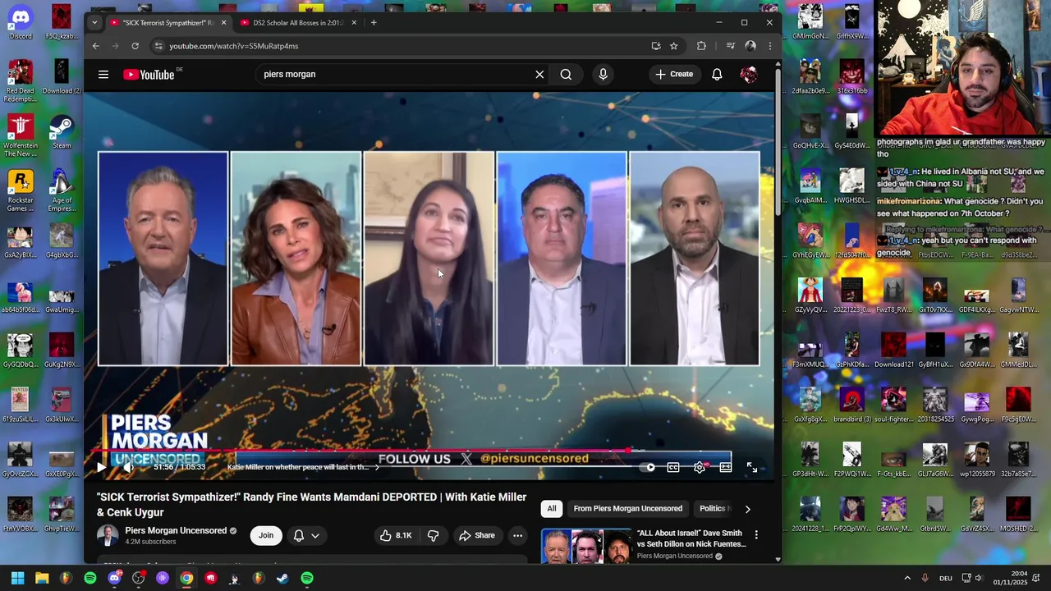
Task: Join Piers Morgan Uncensored channel
Action: pos(266,535)
